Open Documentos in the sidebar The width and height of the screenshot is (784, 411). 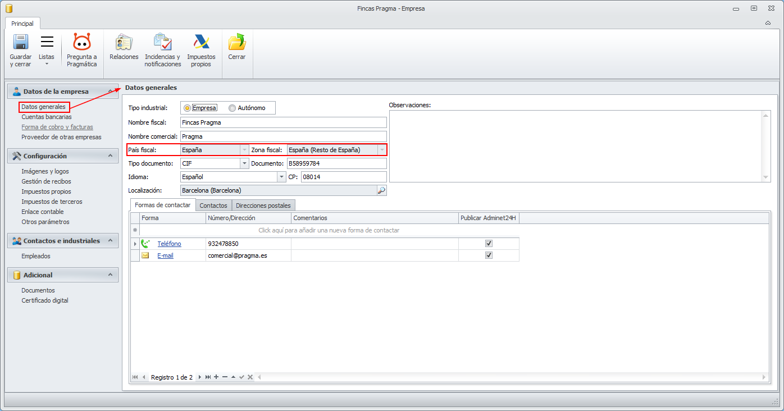(x=38, y=290)
